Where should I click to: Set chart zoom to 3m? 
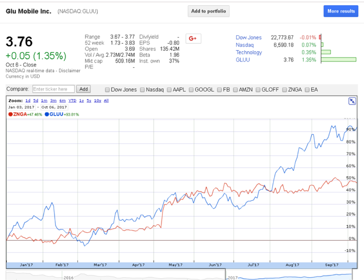tap(53, 101)
